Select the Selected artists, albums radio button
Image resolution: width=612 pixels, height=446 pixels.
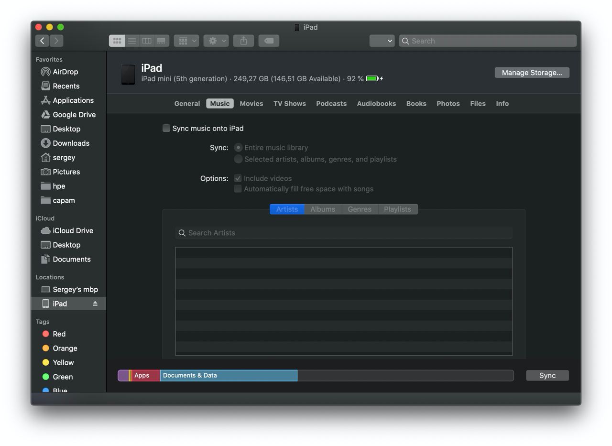(x=238, y=159)
